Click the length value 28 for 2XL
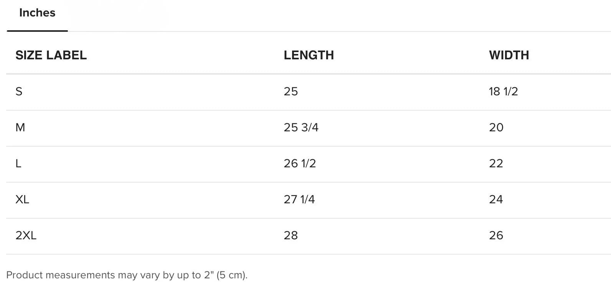The height and width of the screenshot is (304, 611). click(291, 235)
